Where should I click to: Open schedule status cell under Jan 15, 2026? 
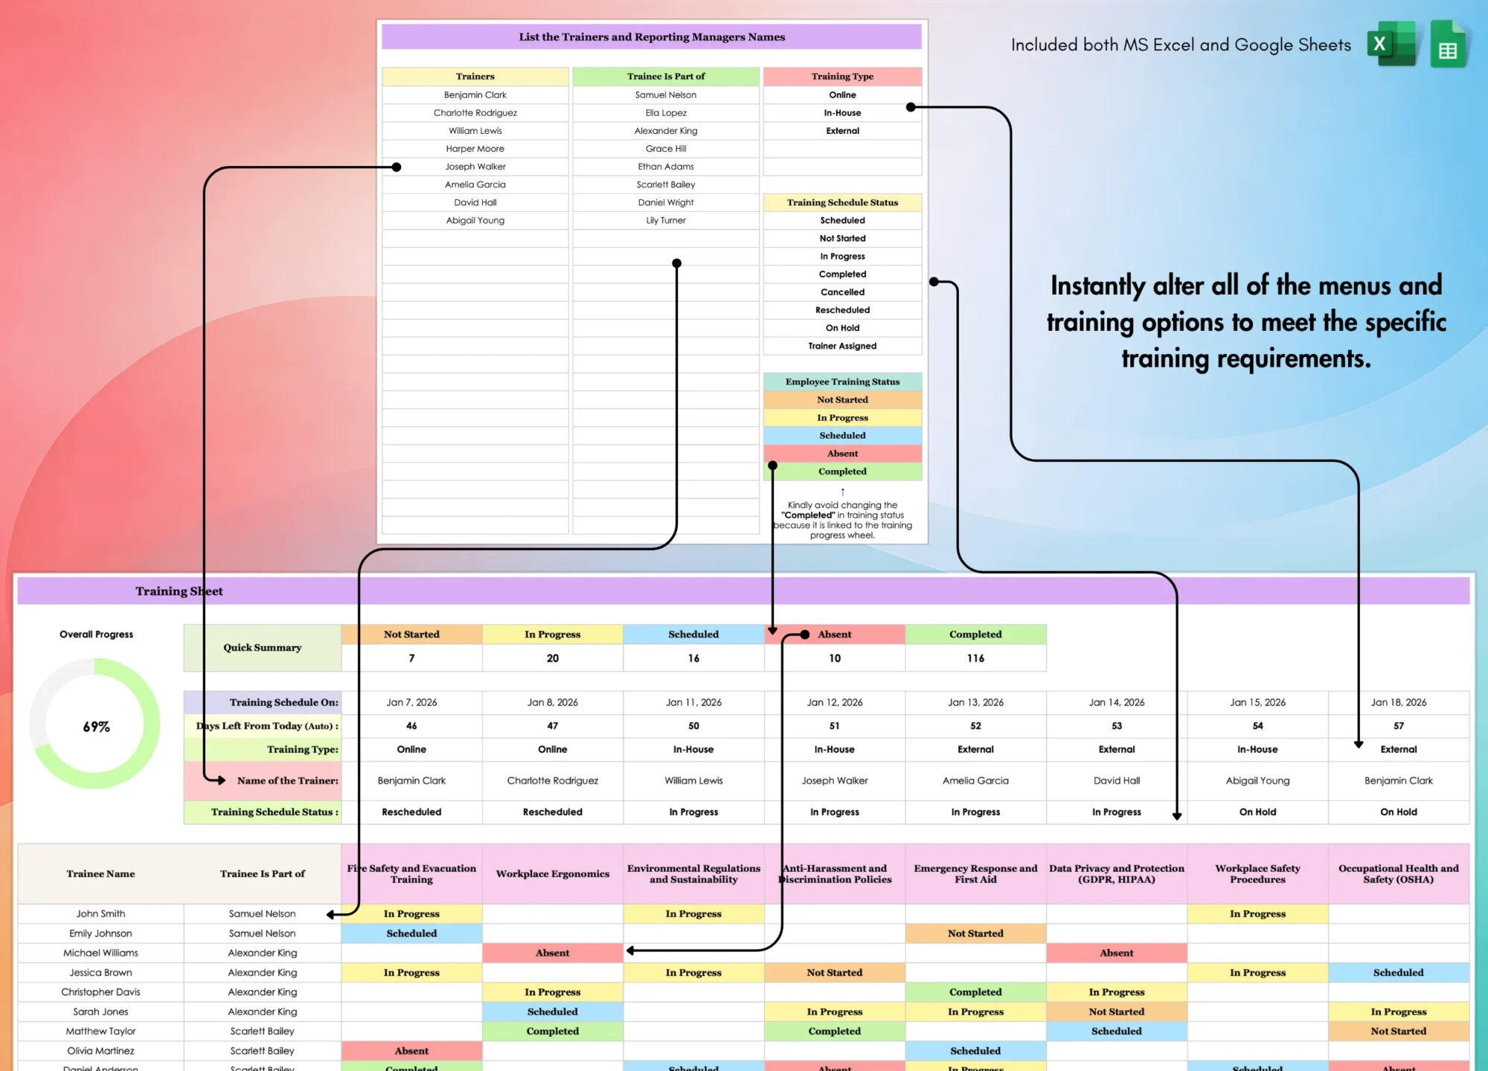(x=1257, y=812)
